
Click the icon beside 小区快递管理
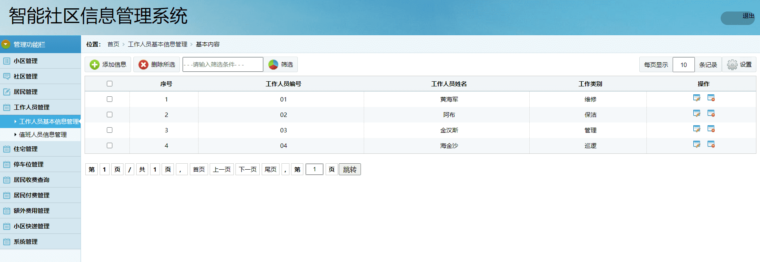tap(7, 226)
